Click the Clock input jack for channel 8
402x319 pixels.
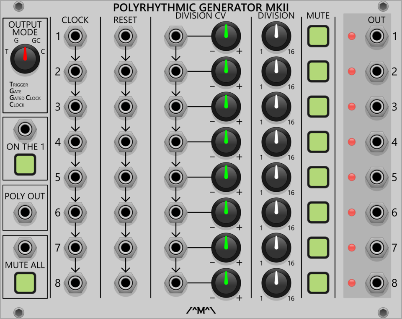pos(75,283)
